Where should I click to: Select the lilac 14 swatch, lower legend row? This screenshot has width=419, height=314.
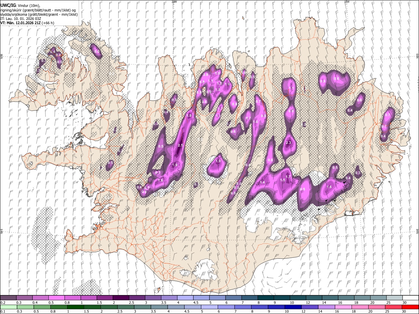click(326, 307)
